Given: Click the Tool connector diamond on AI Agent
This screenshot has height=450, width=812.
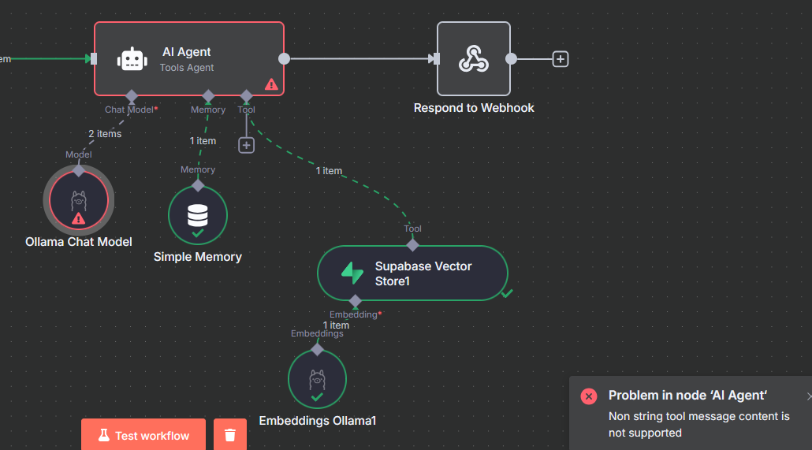Looking at the screenshot, I should 247,96.
